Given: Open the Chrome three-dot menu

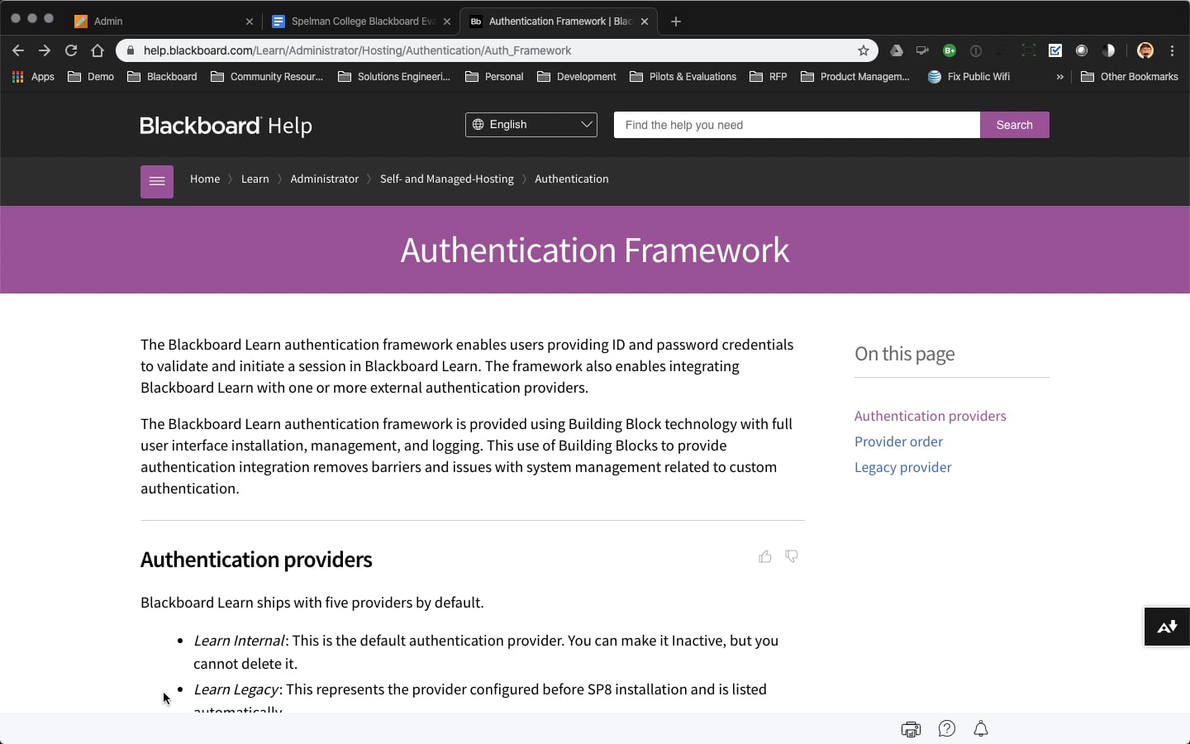Looking at the screenshot, I should coord(1173,50).
